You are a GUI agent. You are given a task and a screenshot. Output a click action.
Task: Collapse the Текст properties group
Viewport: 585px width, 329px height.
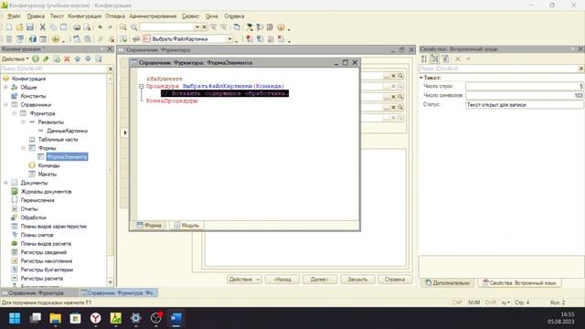point(421,78)
